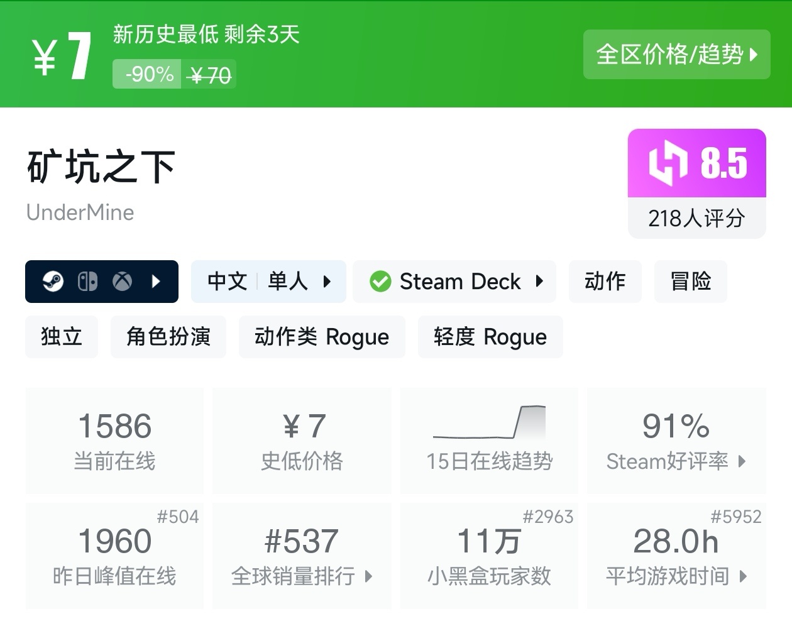Select the 独立 tag
This screenshot has width=792, height=626.
[x=62, y=337]
